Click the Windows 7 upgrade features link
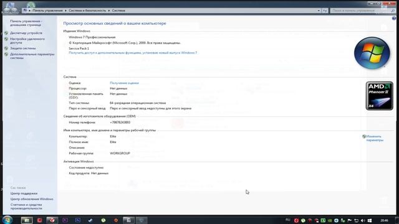Image resolution: width=399 pixels, height=224 pixels. pyautogui.click(x=133, y=53)
